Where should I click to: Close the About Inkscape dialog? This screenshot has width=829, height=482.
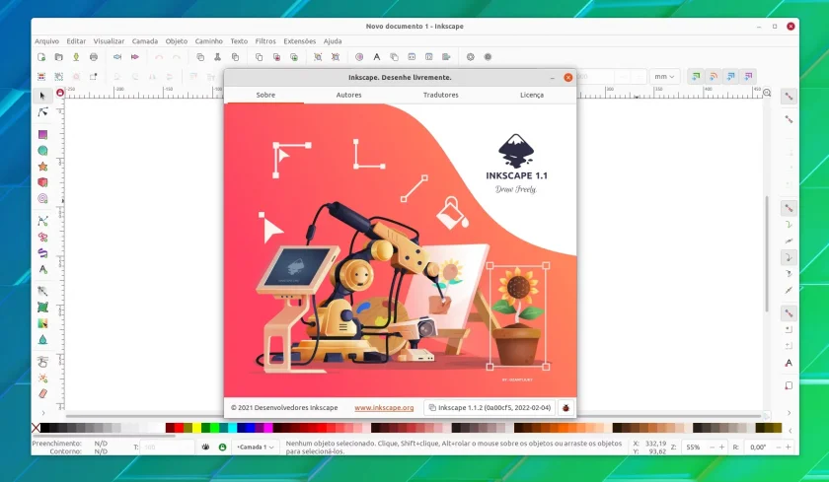click(568, 78)
